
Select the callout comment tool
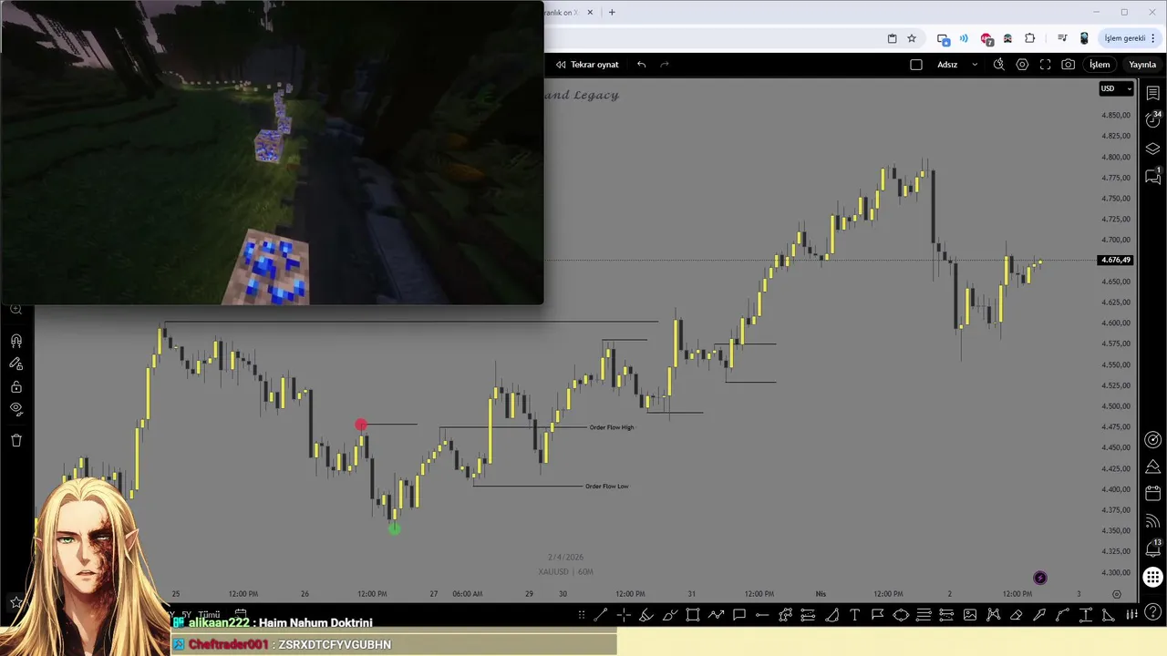[x=739, y=615]
